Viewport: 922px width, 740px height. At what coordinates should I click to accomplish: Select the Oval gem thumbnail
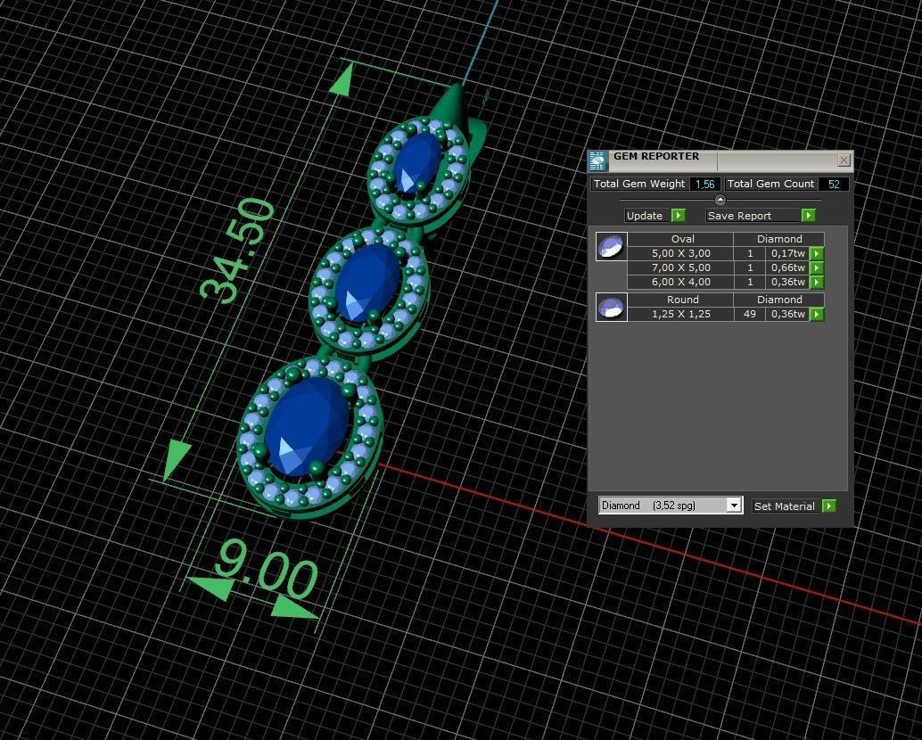tap(611, 246)
